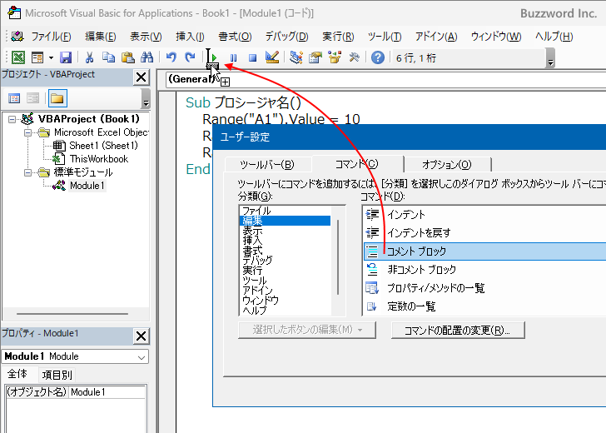Click コマンドの配置の変更(R)... button
Image resolution: width=606 pixels, height=433 pixels.
point(458,331)
